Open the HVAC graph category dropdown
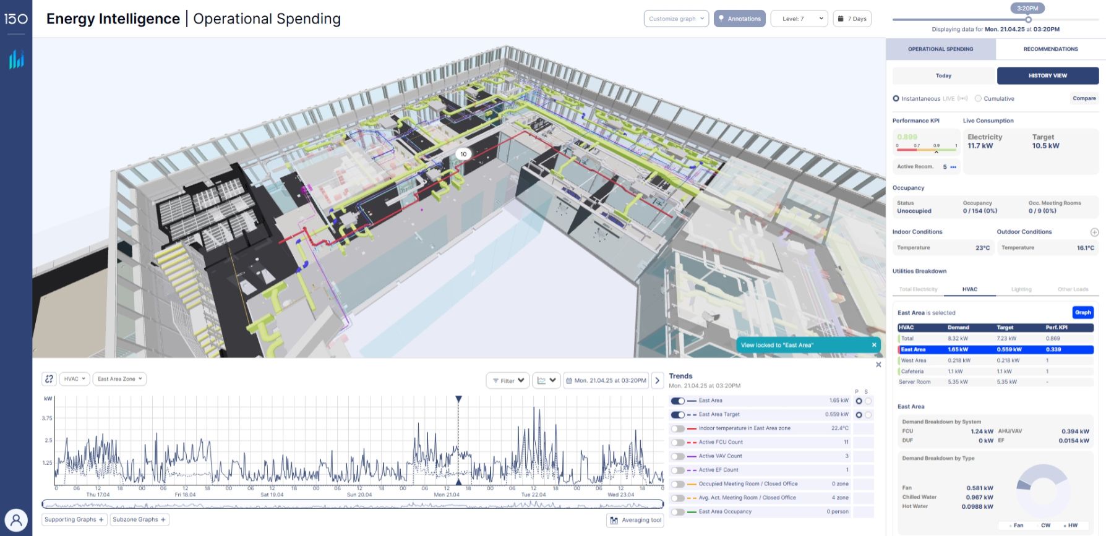This screenshot has height=536, width=1106. pos(74,379)
